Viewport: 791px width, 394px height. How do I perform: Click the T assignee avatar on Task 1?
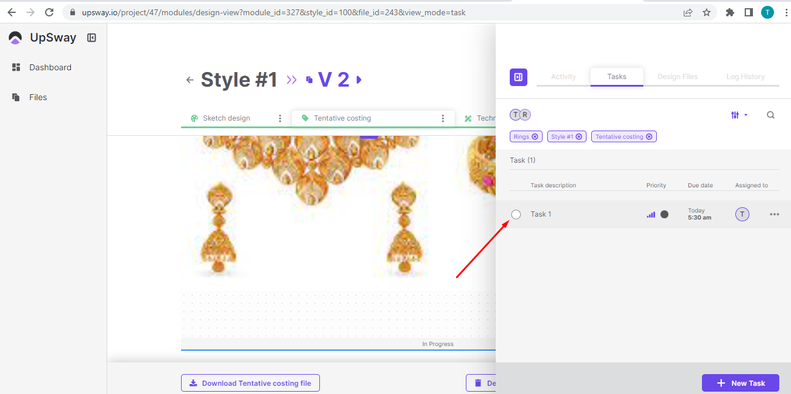tap(742, 214)
